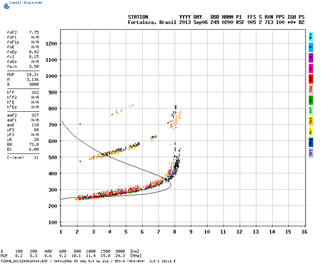
Task: Select the blue E legend swatch
Action: coord(311,47)
